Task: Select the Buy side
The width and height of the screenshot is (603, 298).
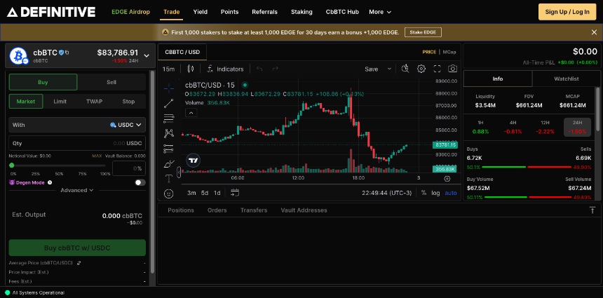Action: point(43,82)
